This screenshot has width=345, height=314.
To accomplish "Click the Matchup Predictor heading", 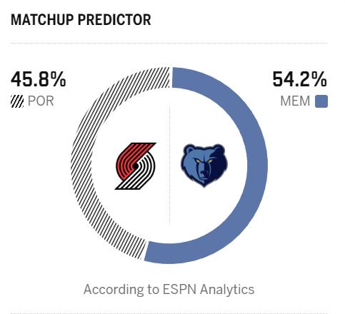I will click(x=81, y=19).
